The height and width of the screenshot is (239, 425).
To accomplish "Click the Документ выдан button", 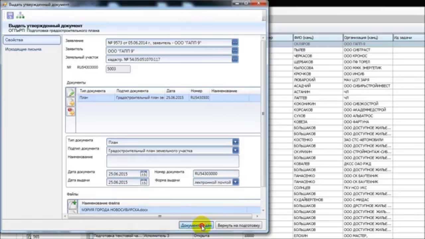I will pos(196,225).
